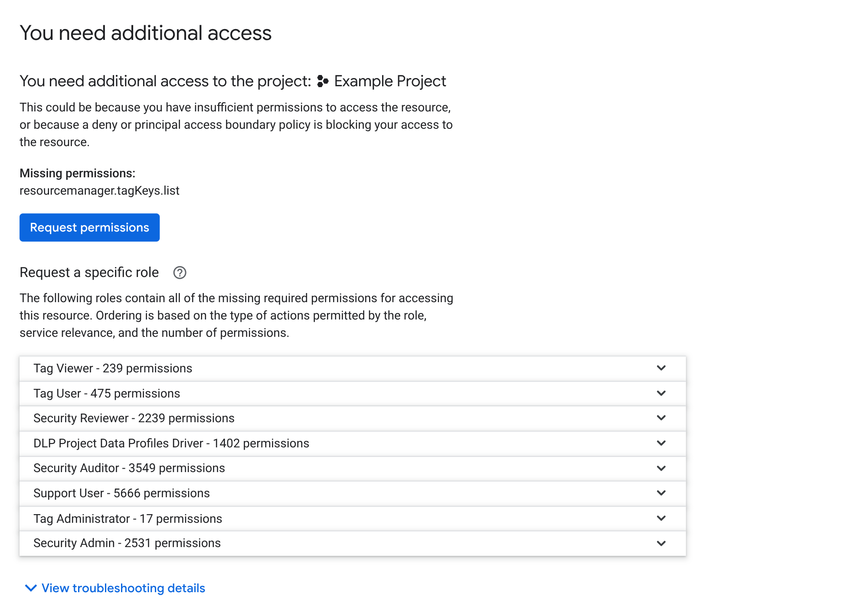Expand the Security Auditor chevron arrow
This screenshot has width=867, height=603.
click(x=661, y=468)
